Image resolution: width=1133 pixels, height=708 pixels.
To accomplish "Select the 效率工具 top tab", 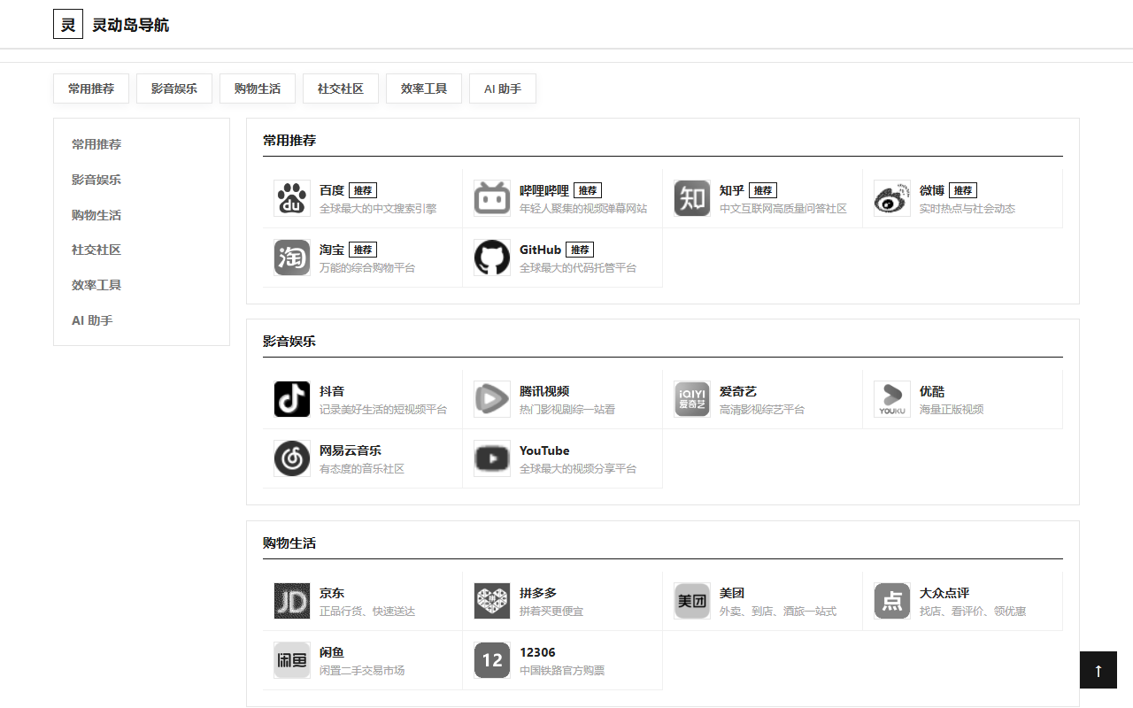I will [424, 88].
